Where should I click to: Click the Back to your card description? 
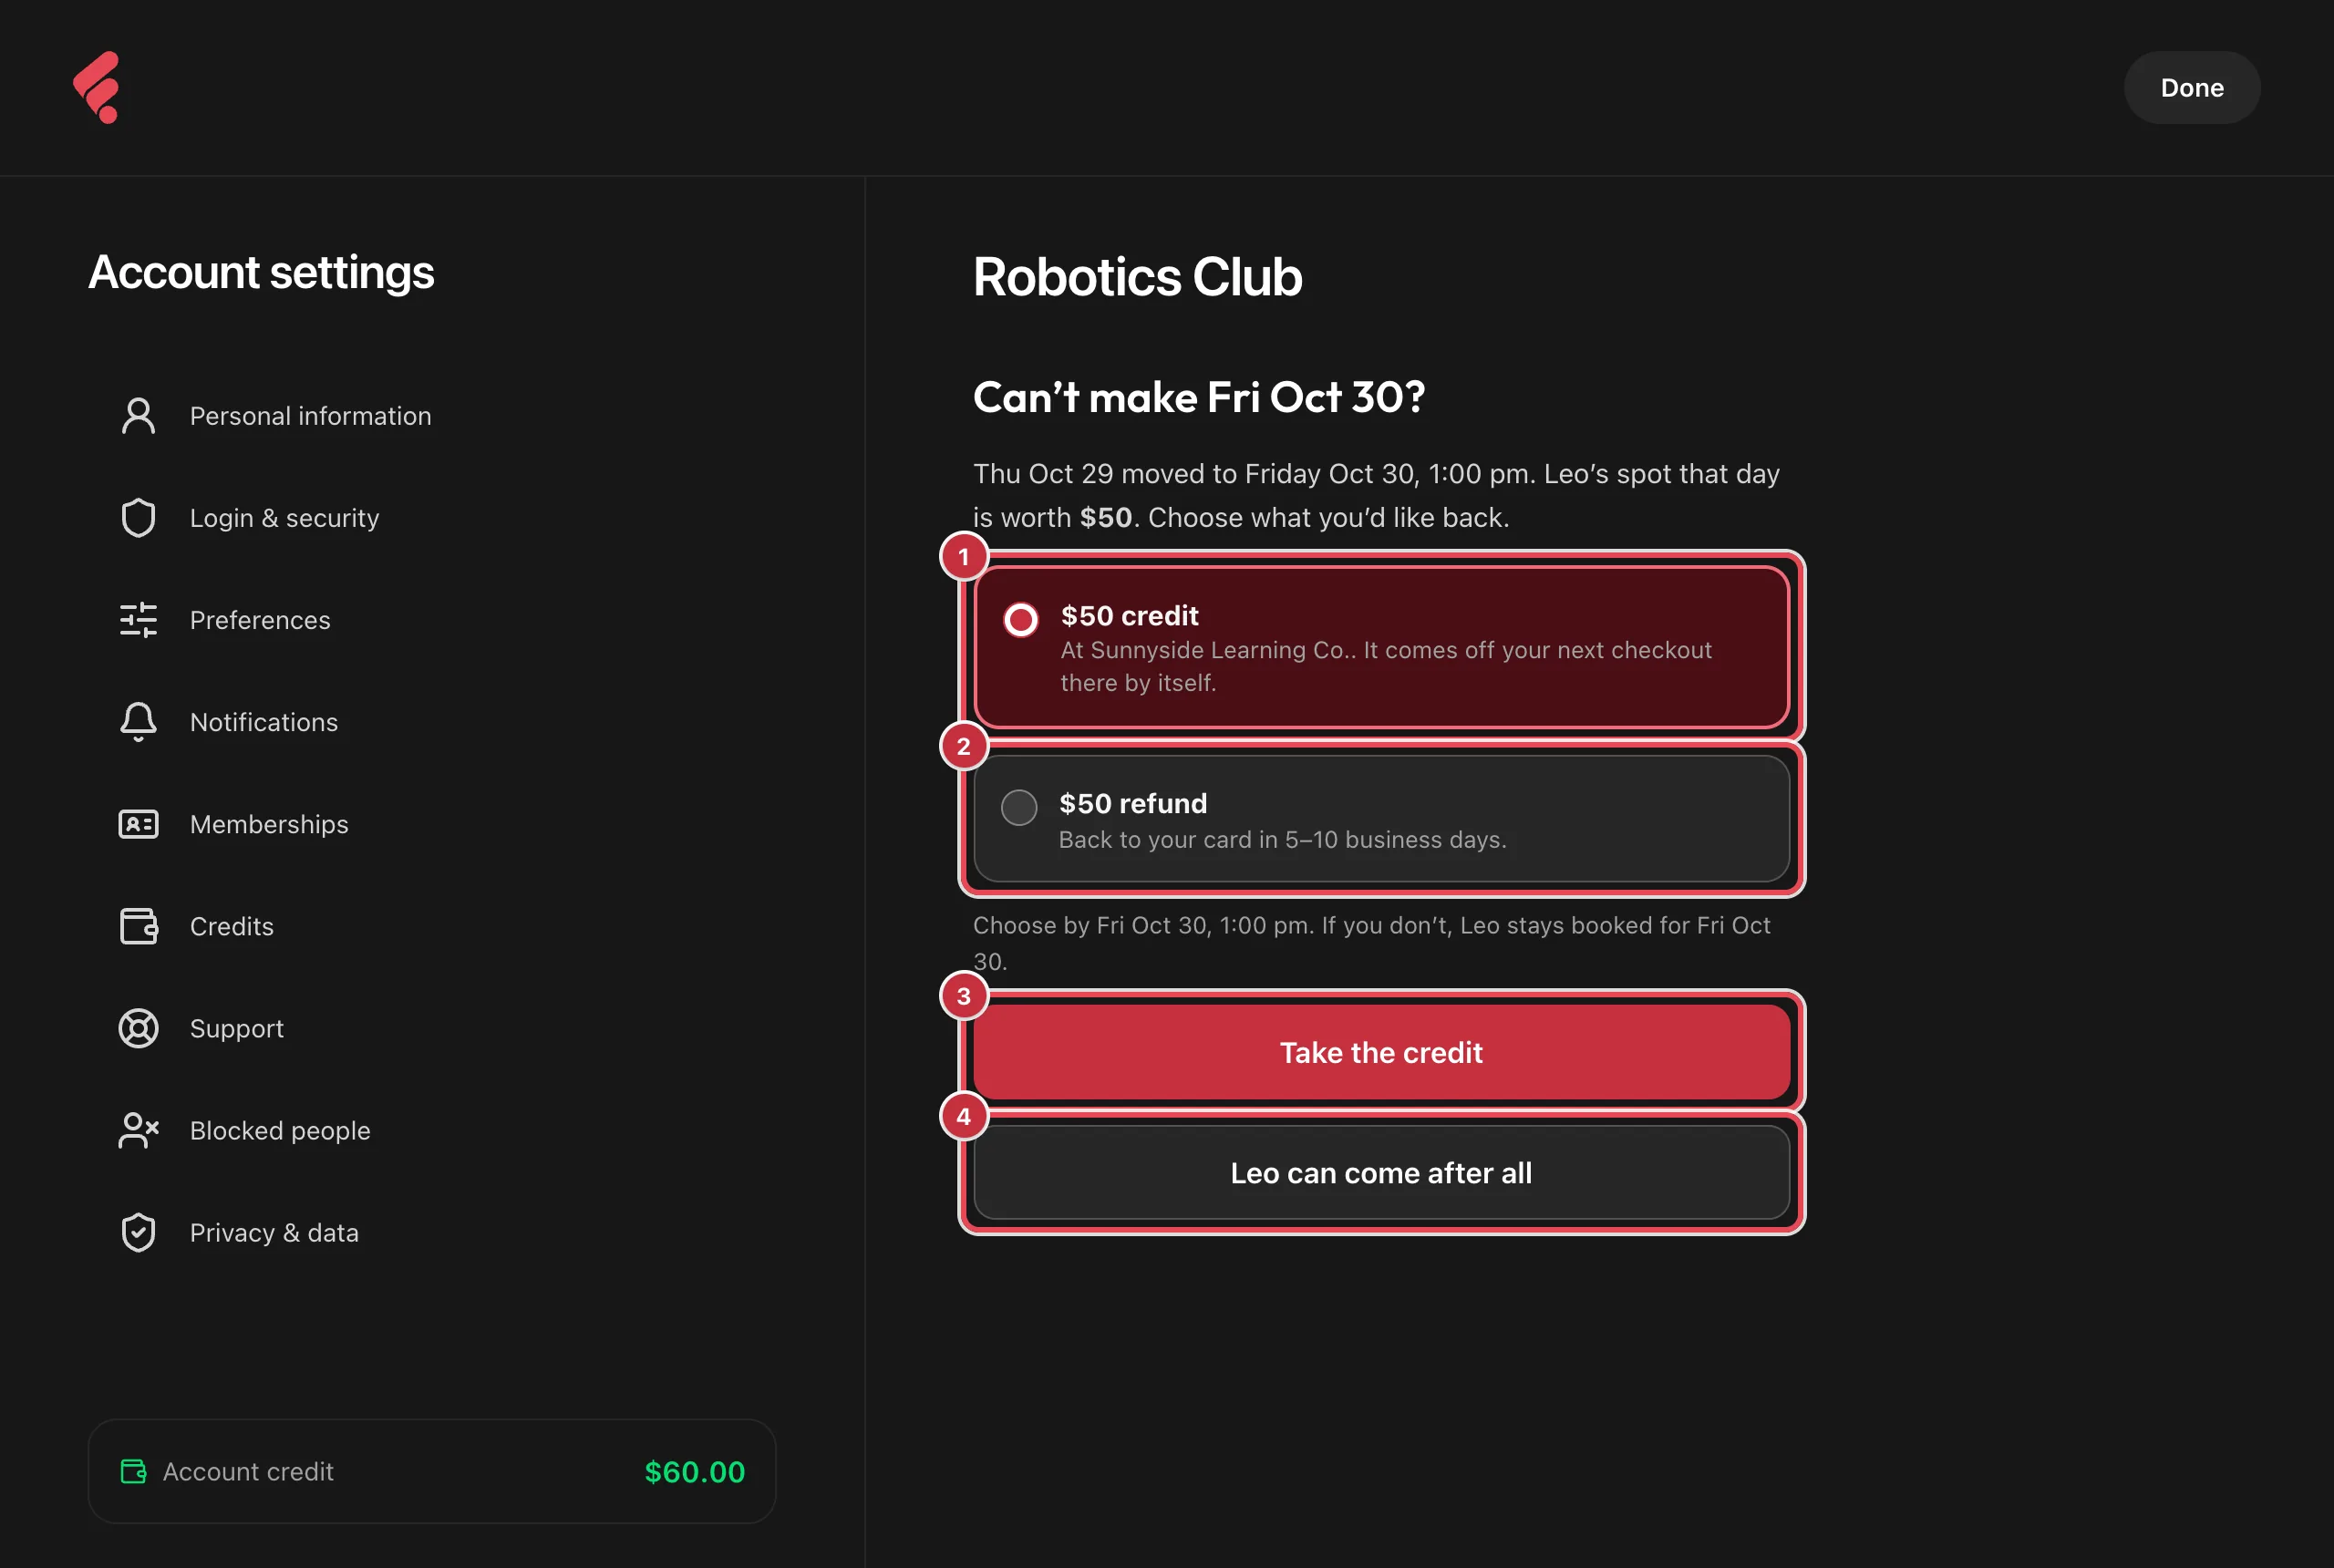coord(1282,839)
